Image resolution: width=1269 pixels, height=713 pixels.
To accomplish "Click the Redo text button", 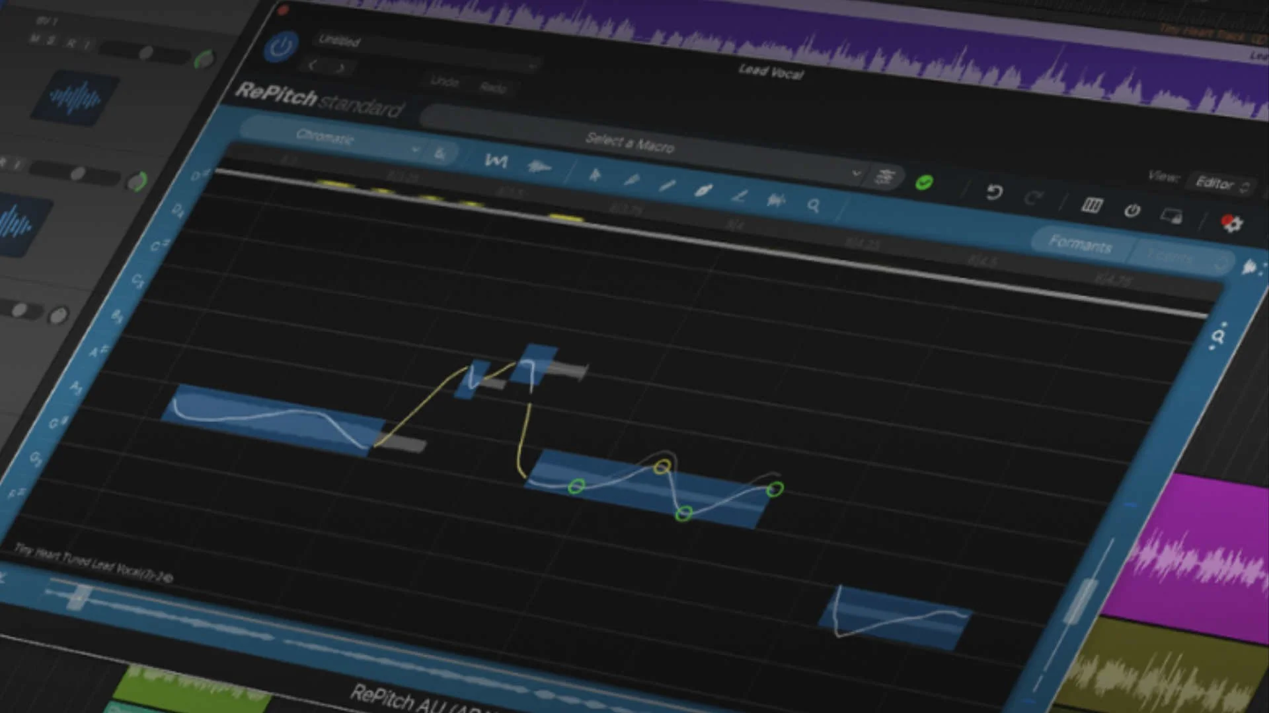I will (x=493, y=87).
